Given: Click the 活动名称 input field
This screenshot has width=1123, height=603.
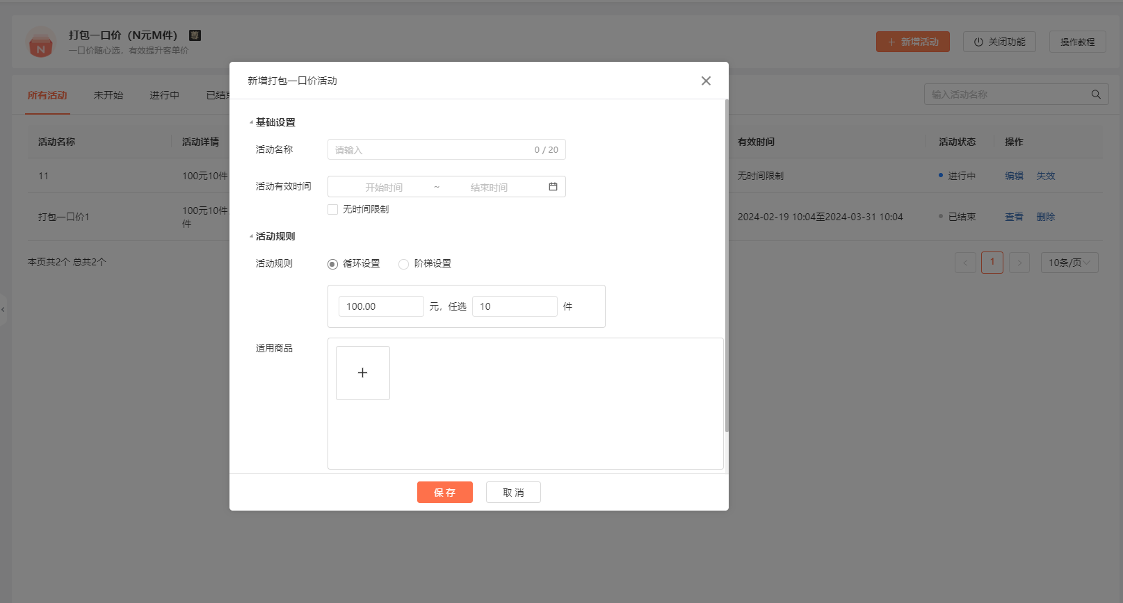Looking at the screenshot, I should [x=431, y=150].
